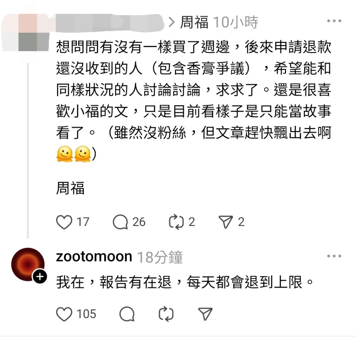Image resolution: width=356 pixels, height=340 pixels.
Task: Open zootomoon's reply text 我在，報告有在退
Action: click(x=114, y=282)
